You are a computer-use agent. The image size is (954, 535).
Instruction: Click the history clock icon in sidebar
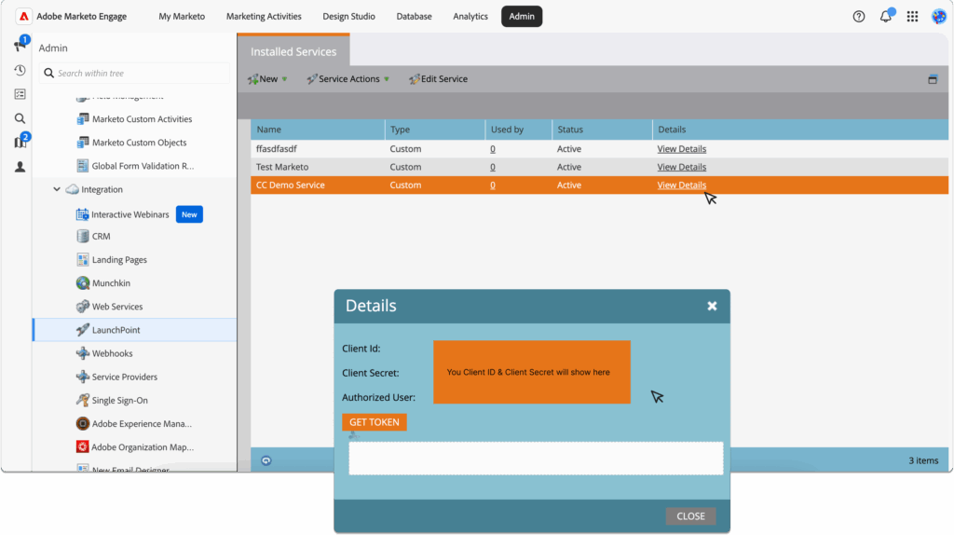click(x=20, y=70)
